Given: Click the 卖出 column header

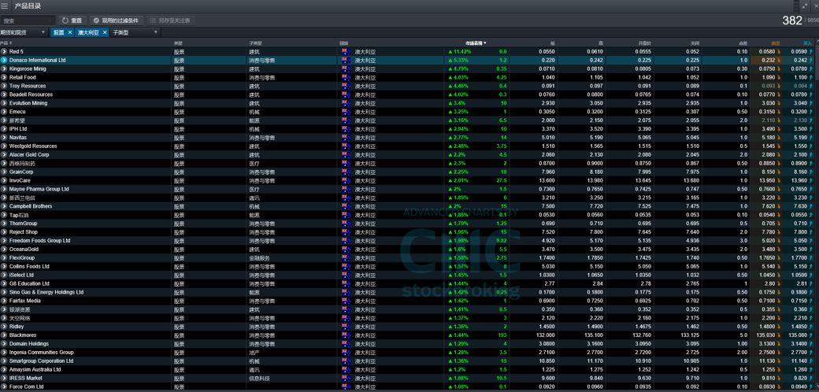Looking at the screenshot, I should point(775,43).
